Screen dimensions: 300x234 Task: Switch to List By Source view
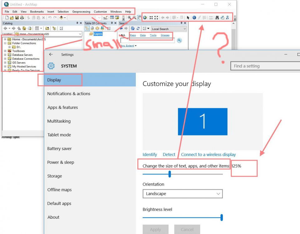(92, 28)
